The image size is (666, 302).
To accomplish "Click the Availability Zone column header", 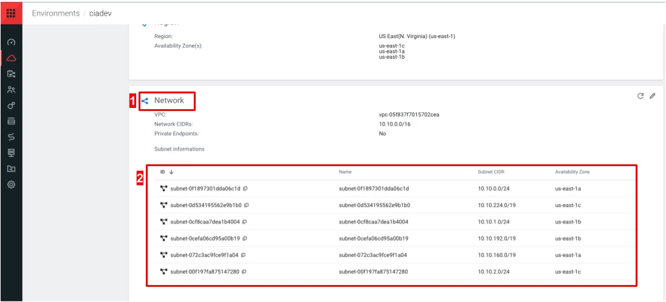I will click(x=572, y=172).
